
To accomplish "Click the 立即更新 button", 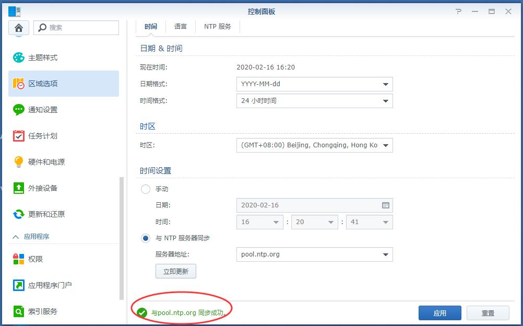I will pos(175,271).
